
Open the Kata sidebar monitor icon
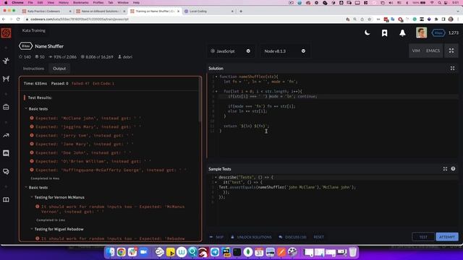6,153
